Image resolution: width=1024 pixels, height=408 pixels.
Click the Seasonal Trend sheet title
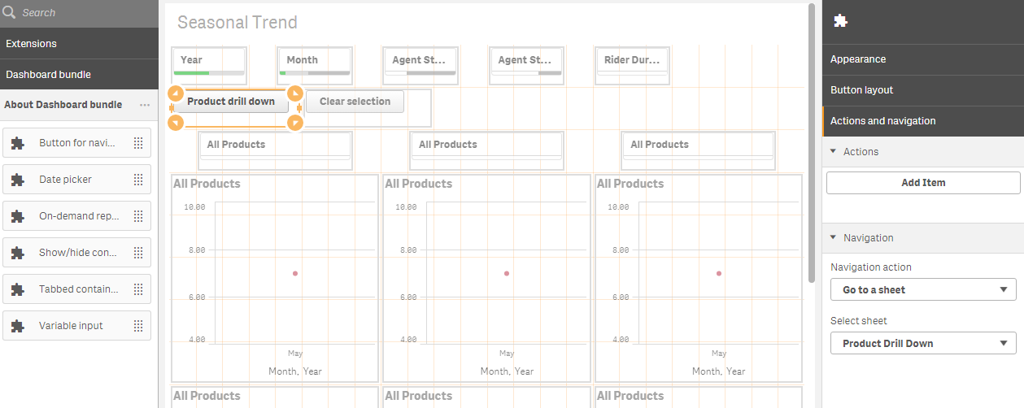click(x=237, y=23)
